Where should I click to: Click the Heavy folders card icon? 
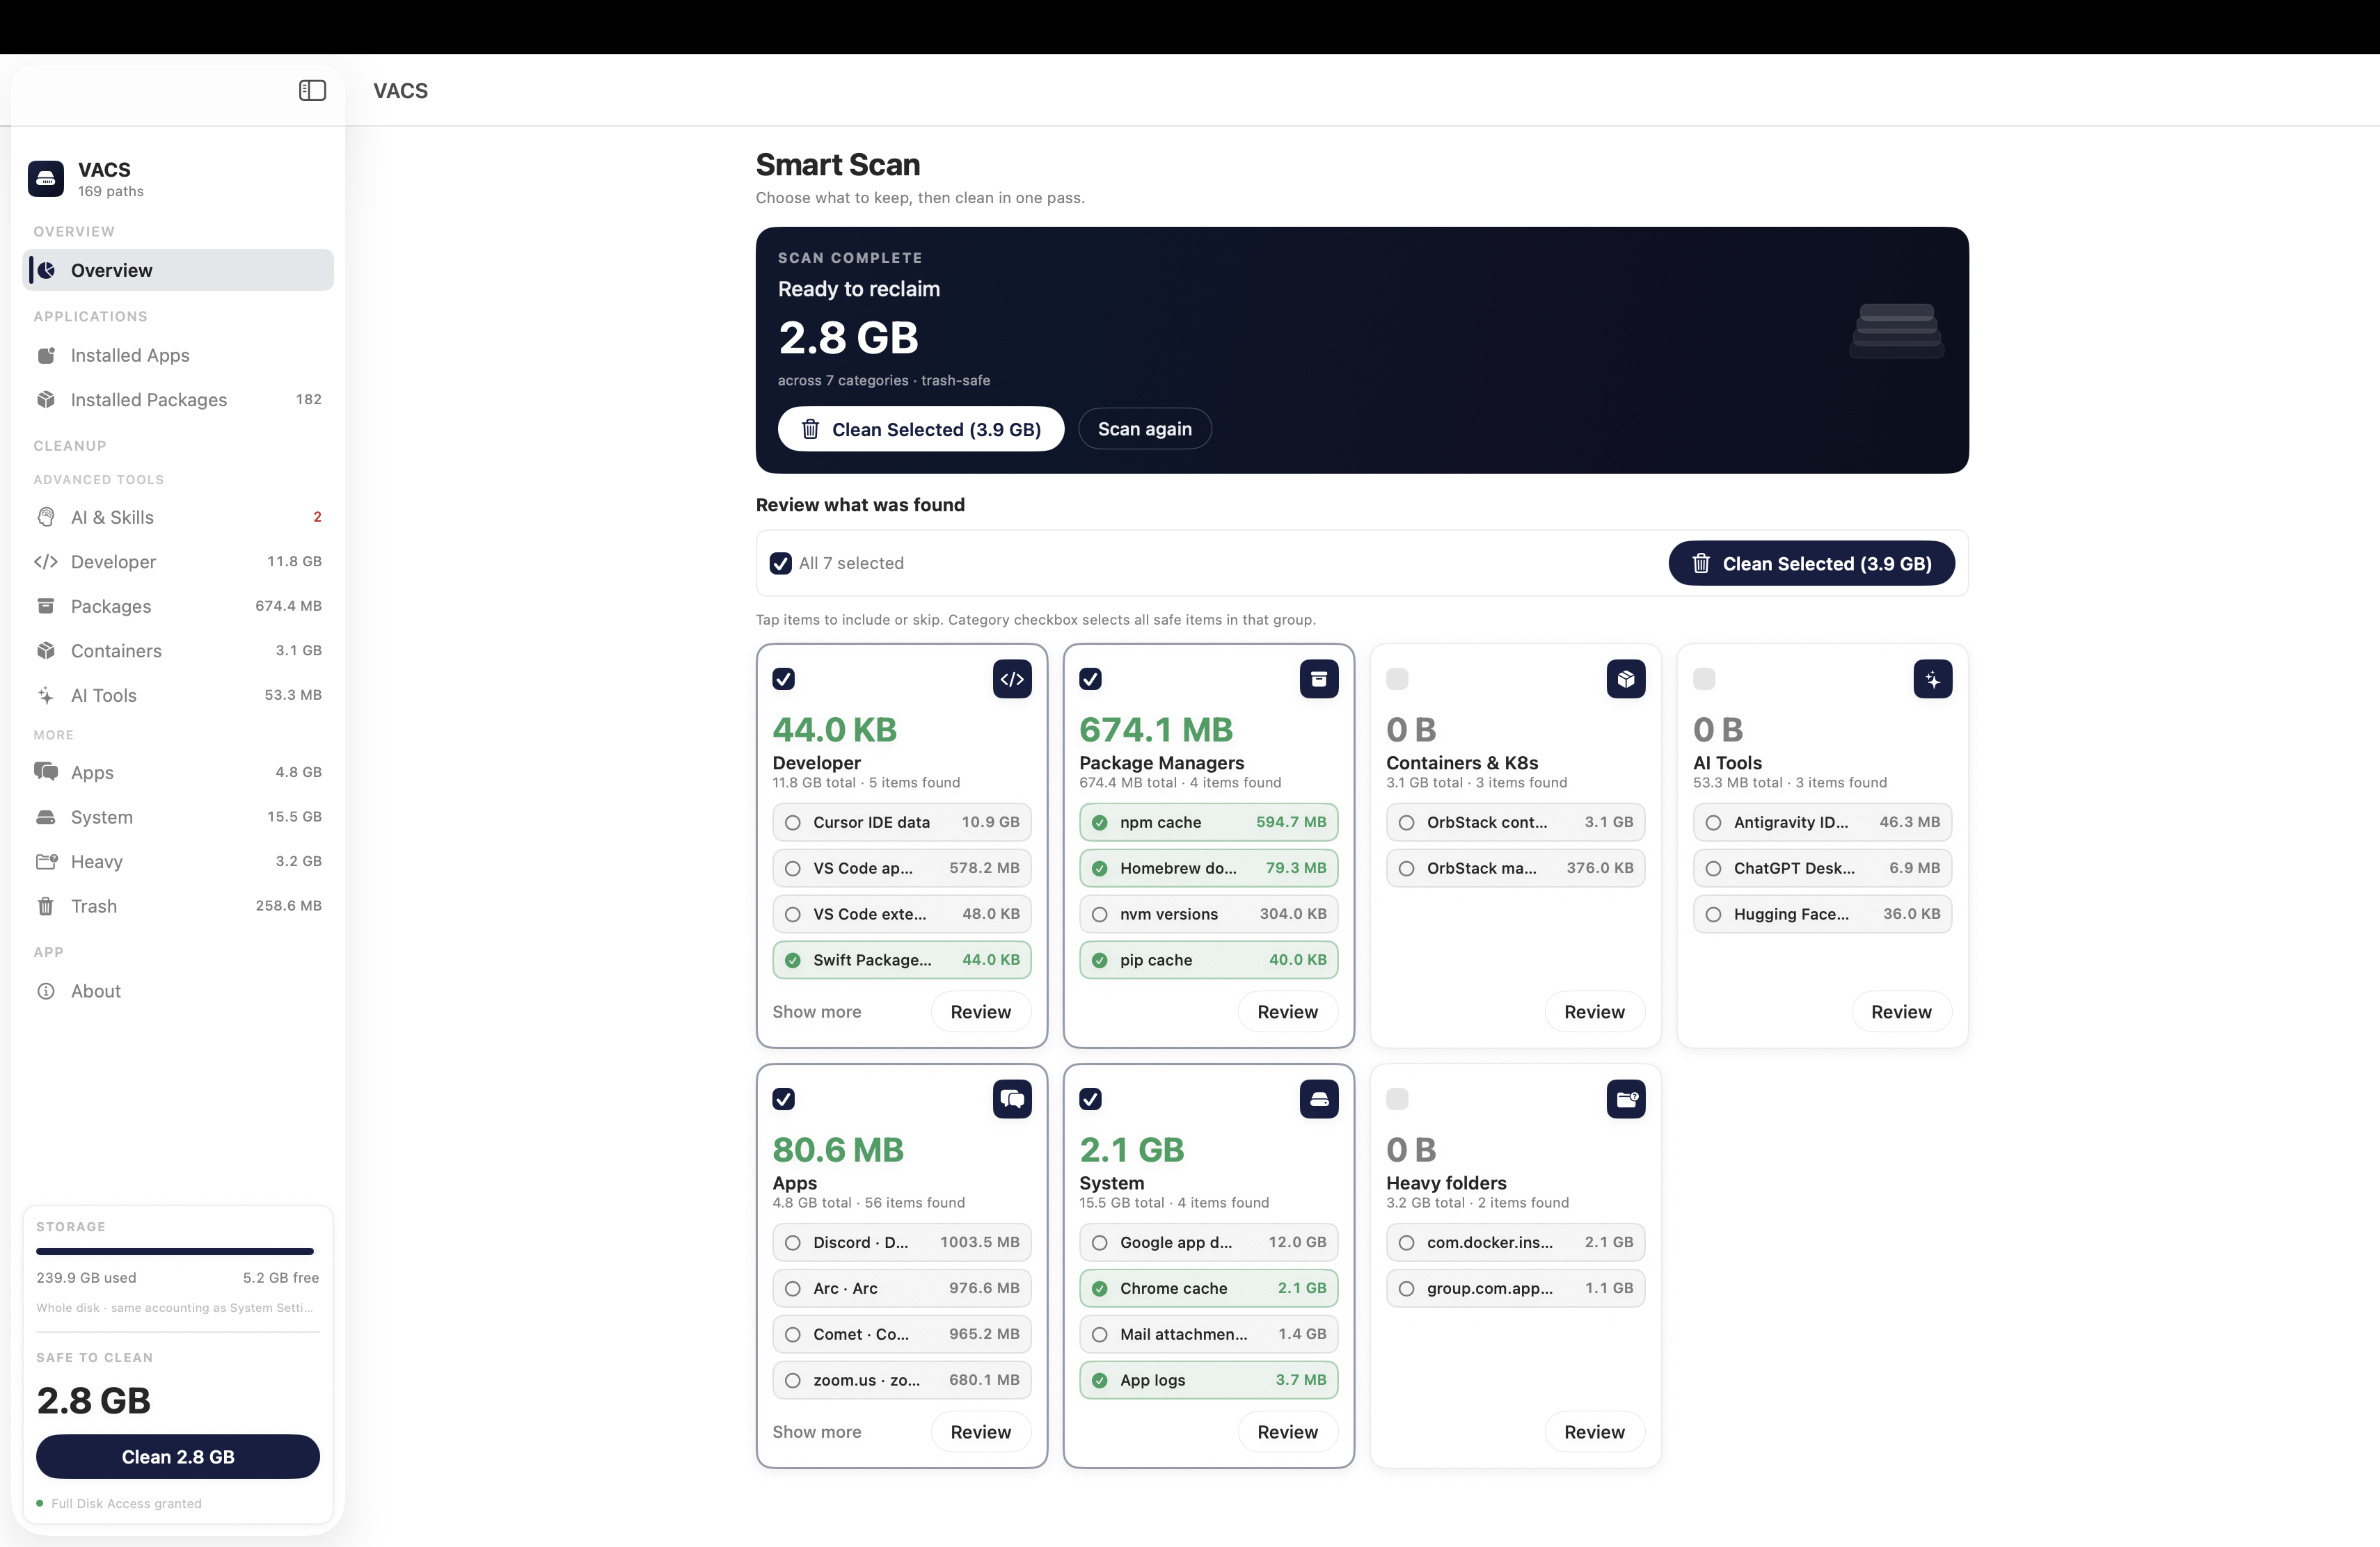click(x=1626, y=1099)
